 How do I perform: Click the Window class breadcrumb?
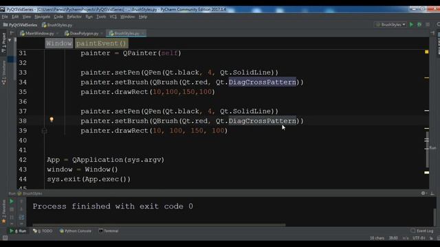(59, 43)
